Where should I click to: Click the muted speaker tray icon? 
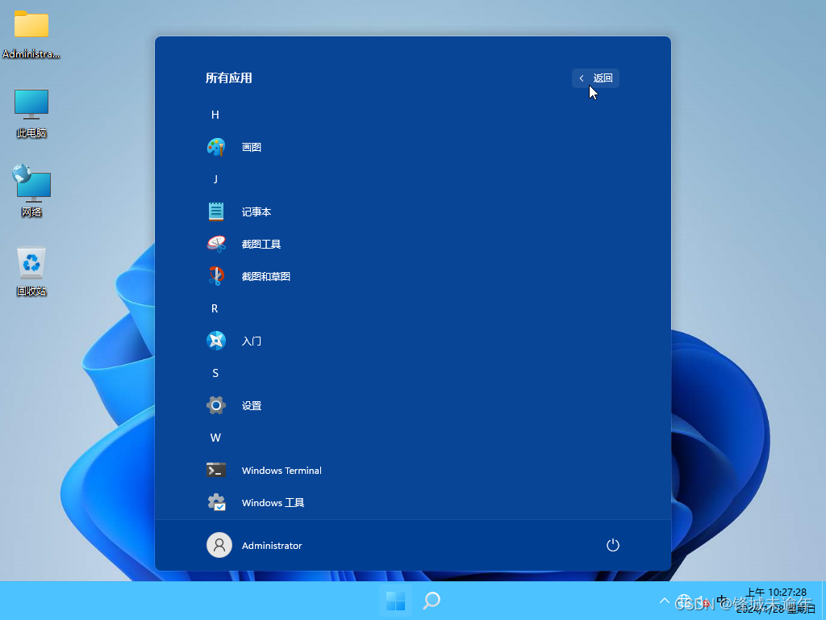(x=703, y=601)
